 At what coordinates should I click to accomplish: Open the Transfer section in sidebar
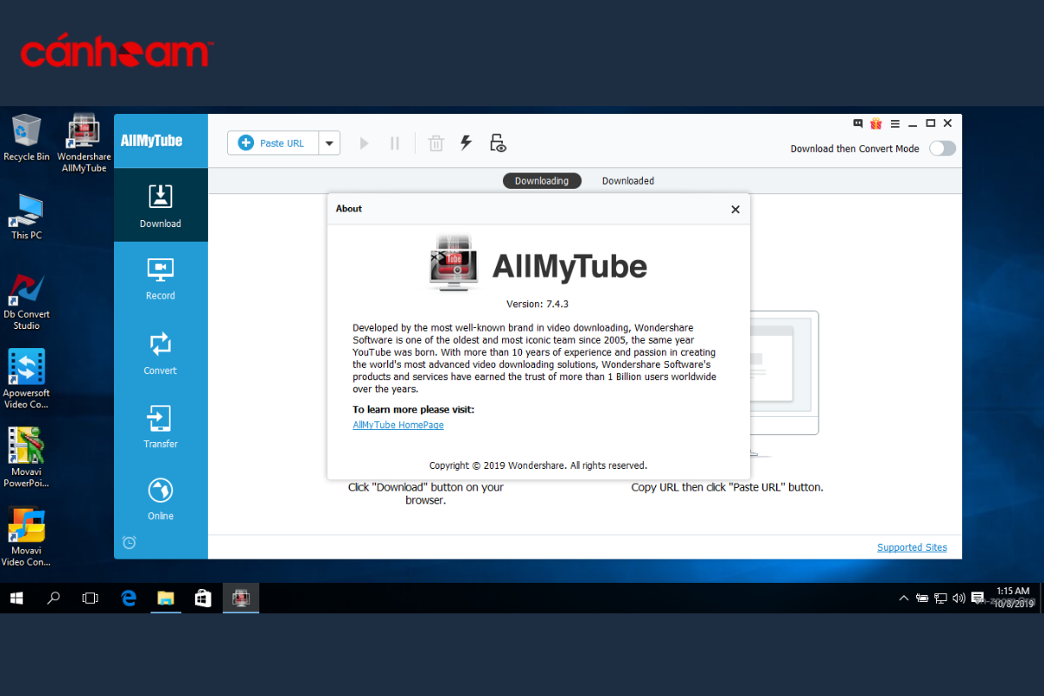click(160, 426)
